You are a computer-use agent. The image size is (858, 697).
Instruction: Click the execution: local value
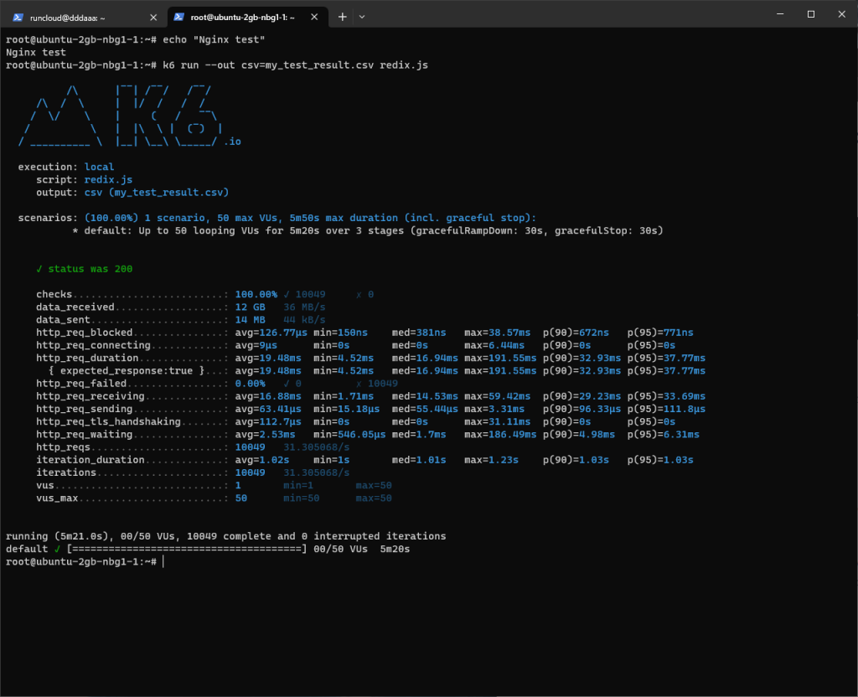[x=99, y=167]
